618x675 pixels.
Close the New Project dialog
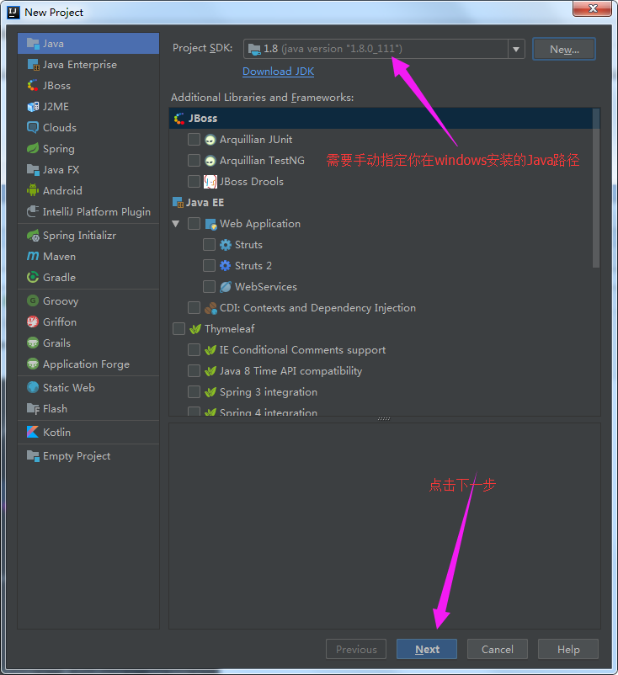tap(593, 8)
